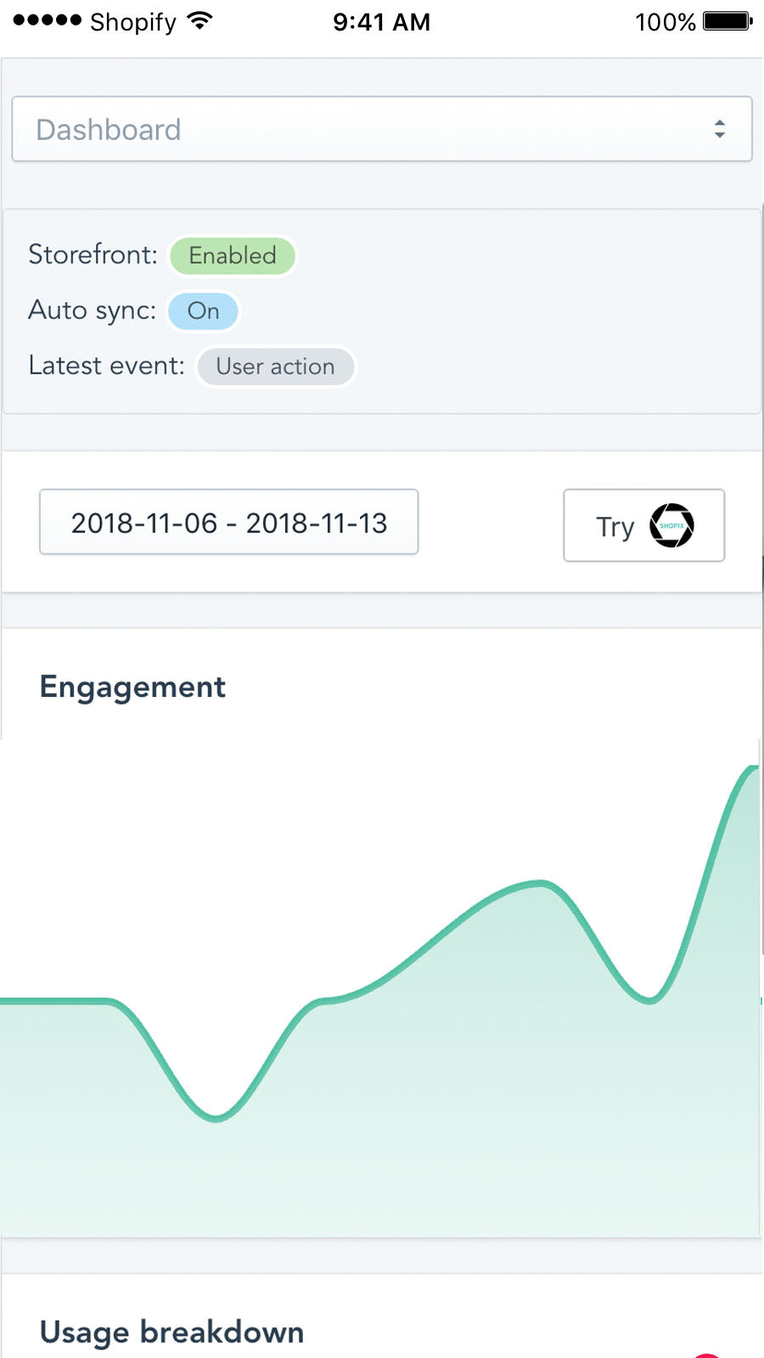Open the 2018-11-06 to 2018-11-13 date range picker
The height and width of the screenshot is (1358, 764).
point(228,523)
